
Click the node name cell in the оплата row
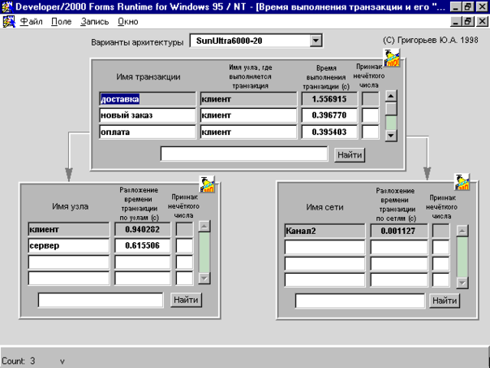(248, 132)
